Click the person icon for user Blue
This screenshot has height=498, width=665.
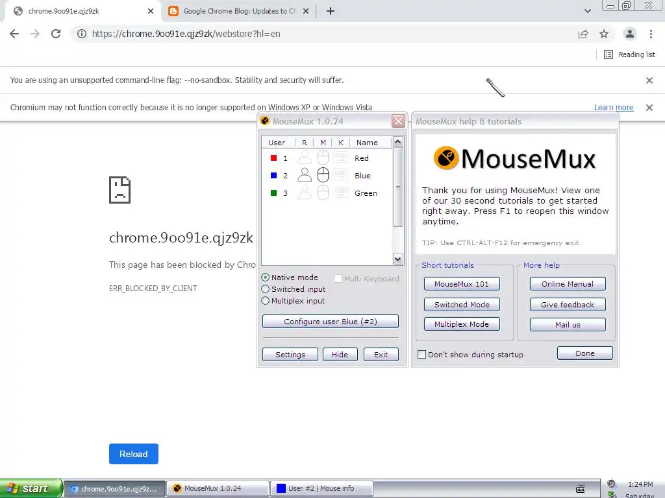click(305, 175)
